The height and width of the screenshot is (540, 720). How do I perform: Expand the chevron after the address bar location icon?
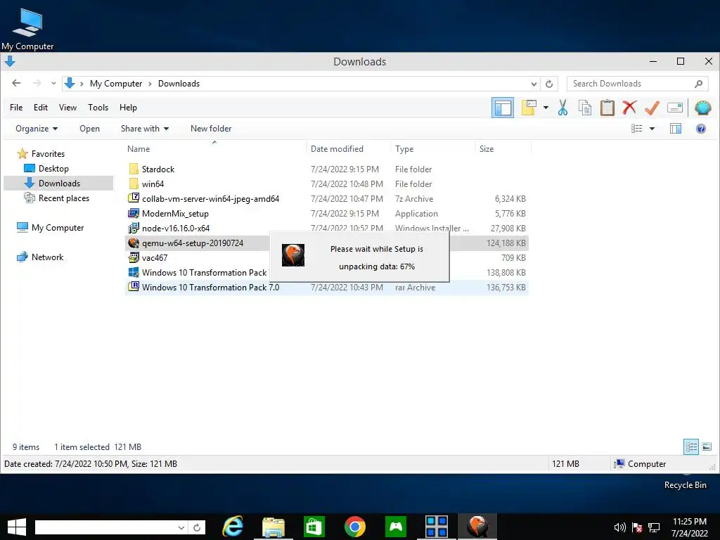click(x=82, y=84)
